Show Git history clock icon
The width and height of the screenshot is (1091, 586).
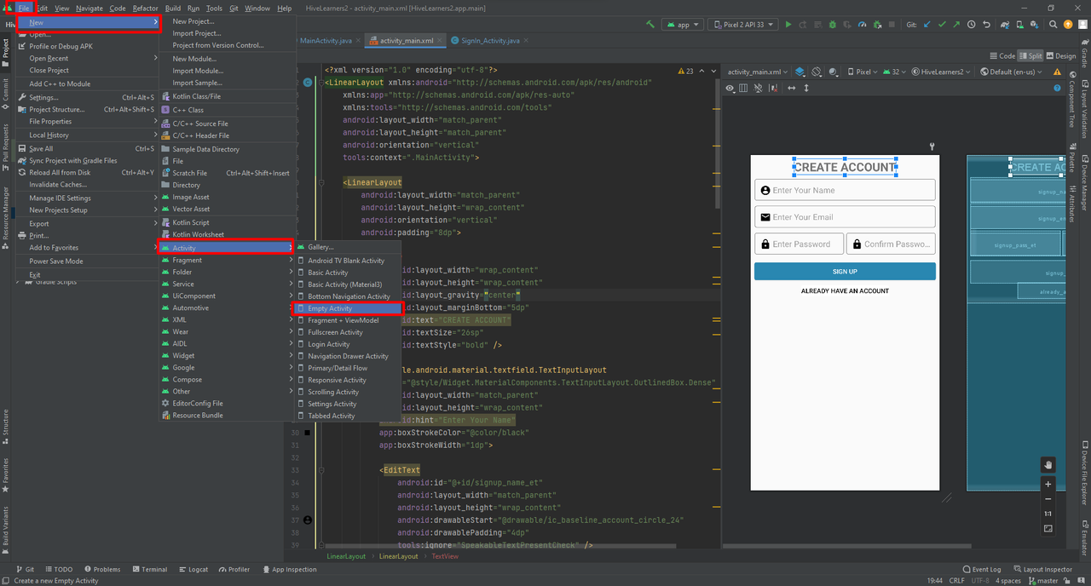click(971, 25)
